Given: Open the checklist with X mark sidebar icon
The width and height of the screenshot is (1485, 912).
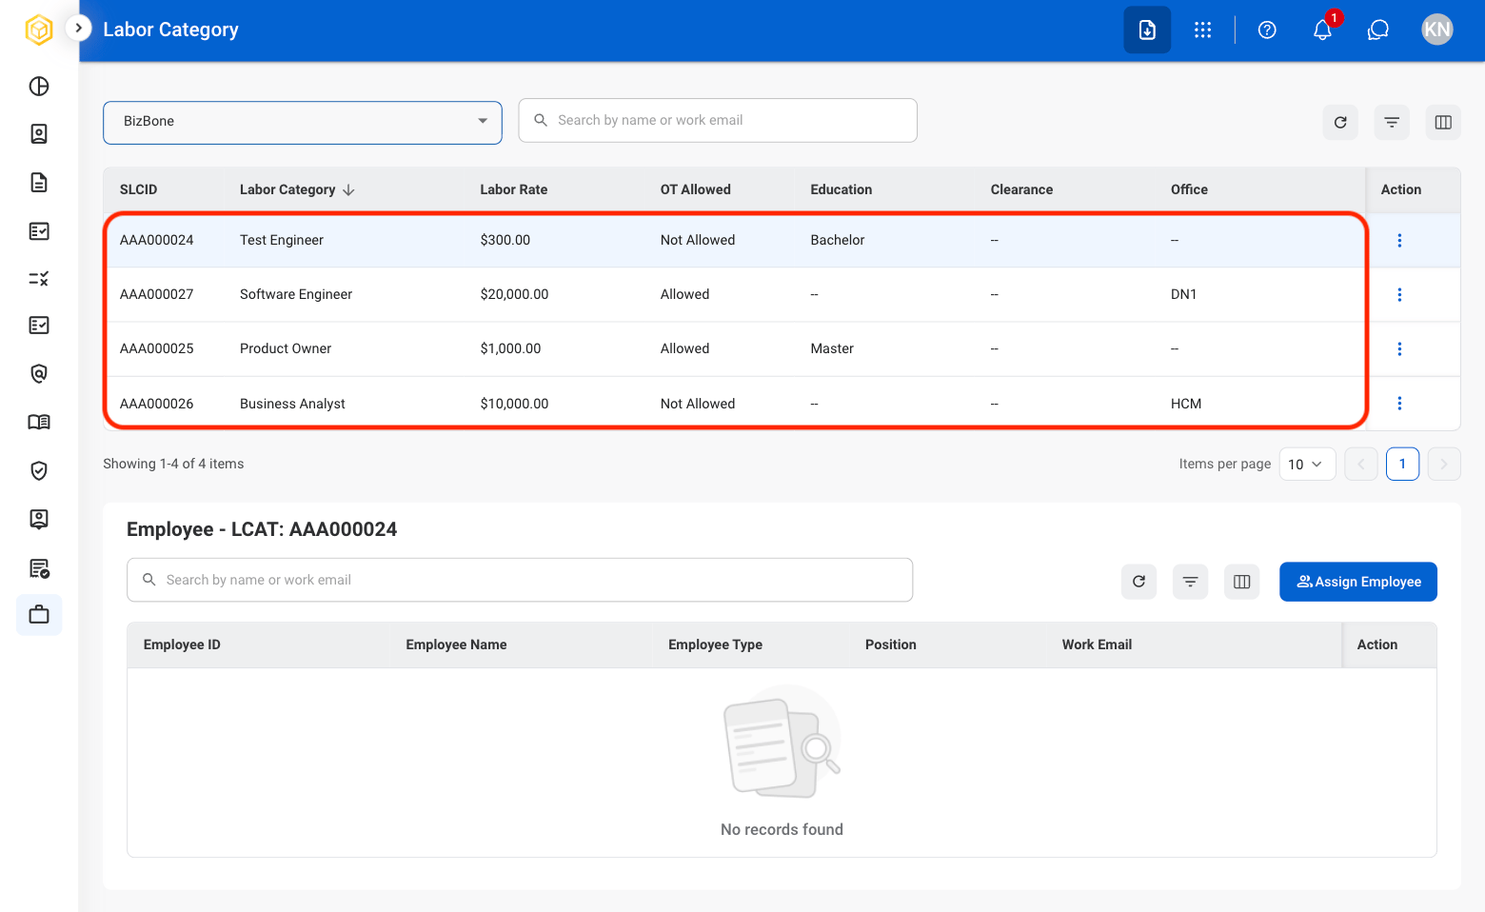Looking at the screenshot, I should [39, 279].
